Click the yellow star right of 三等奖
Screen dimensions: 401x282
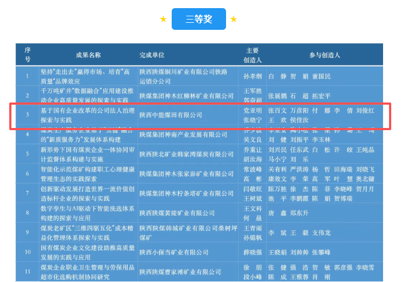coord(234,20)
